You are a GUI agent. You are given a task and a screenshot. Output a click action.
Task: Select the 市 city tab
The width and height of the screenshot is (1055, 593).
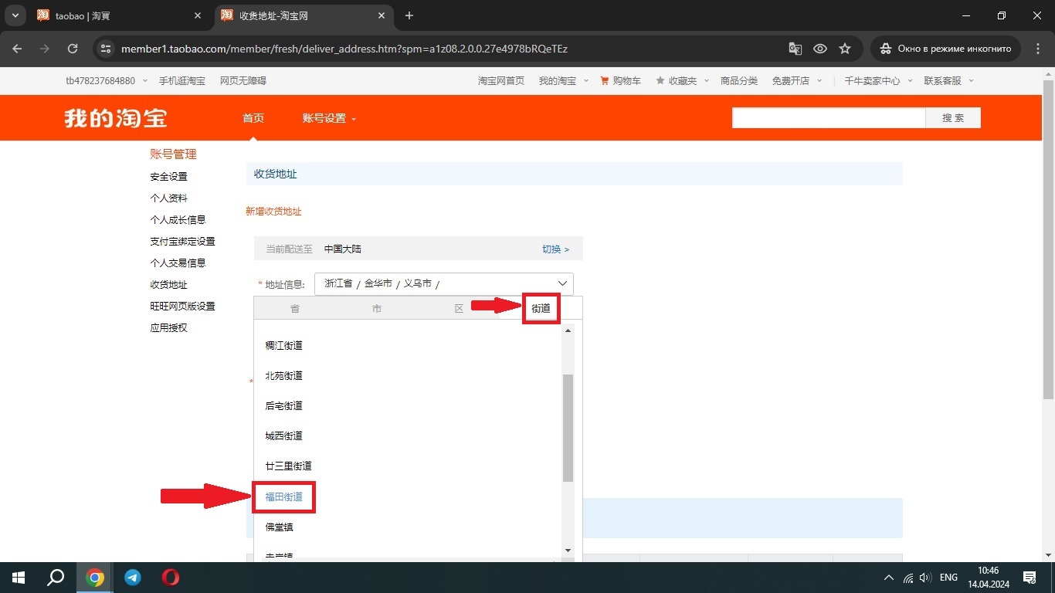coord(377,308)
